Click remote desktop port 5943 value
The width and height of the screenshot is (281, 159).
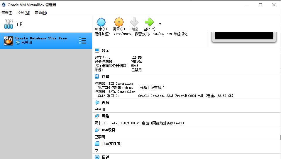click(x=135, y=66)
